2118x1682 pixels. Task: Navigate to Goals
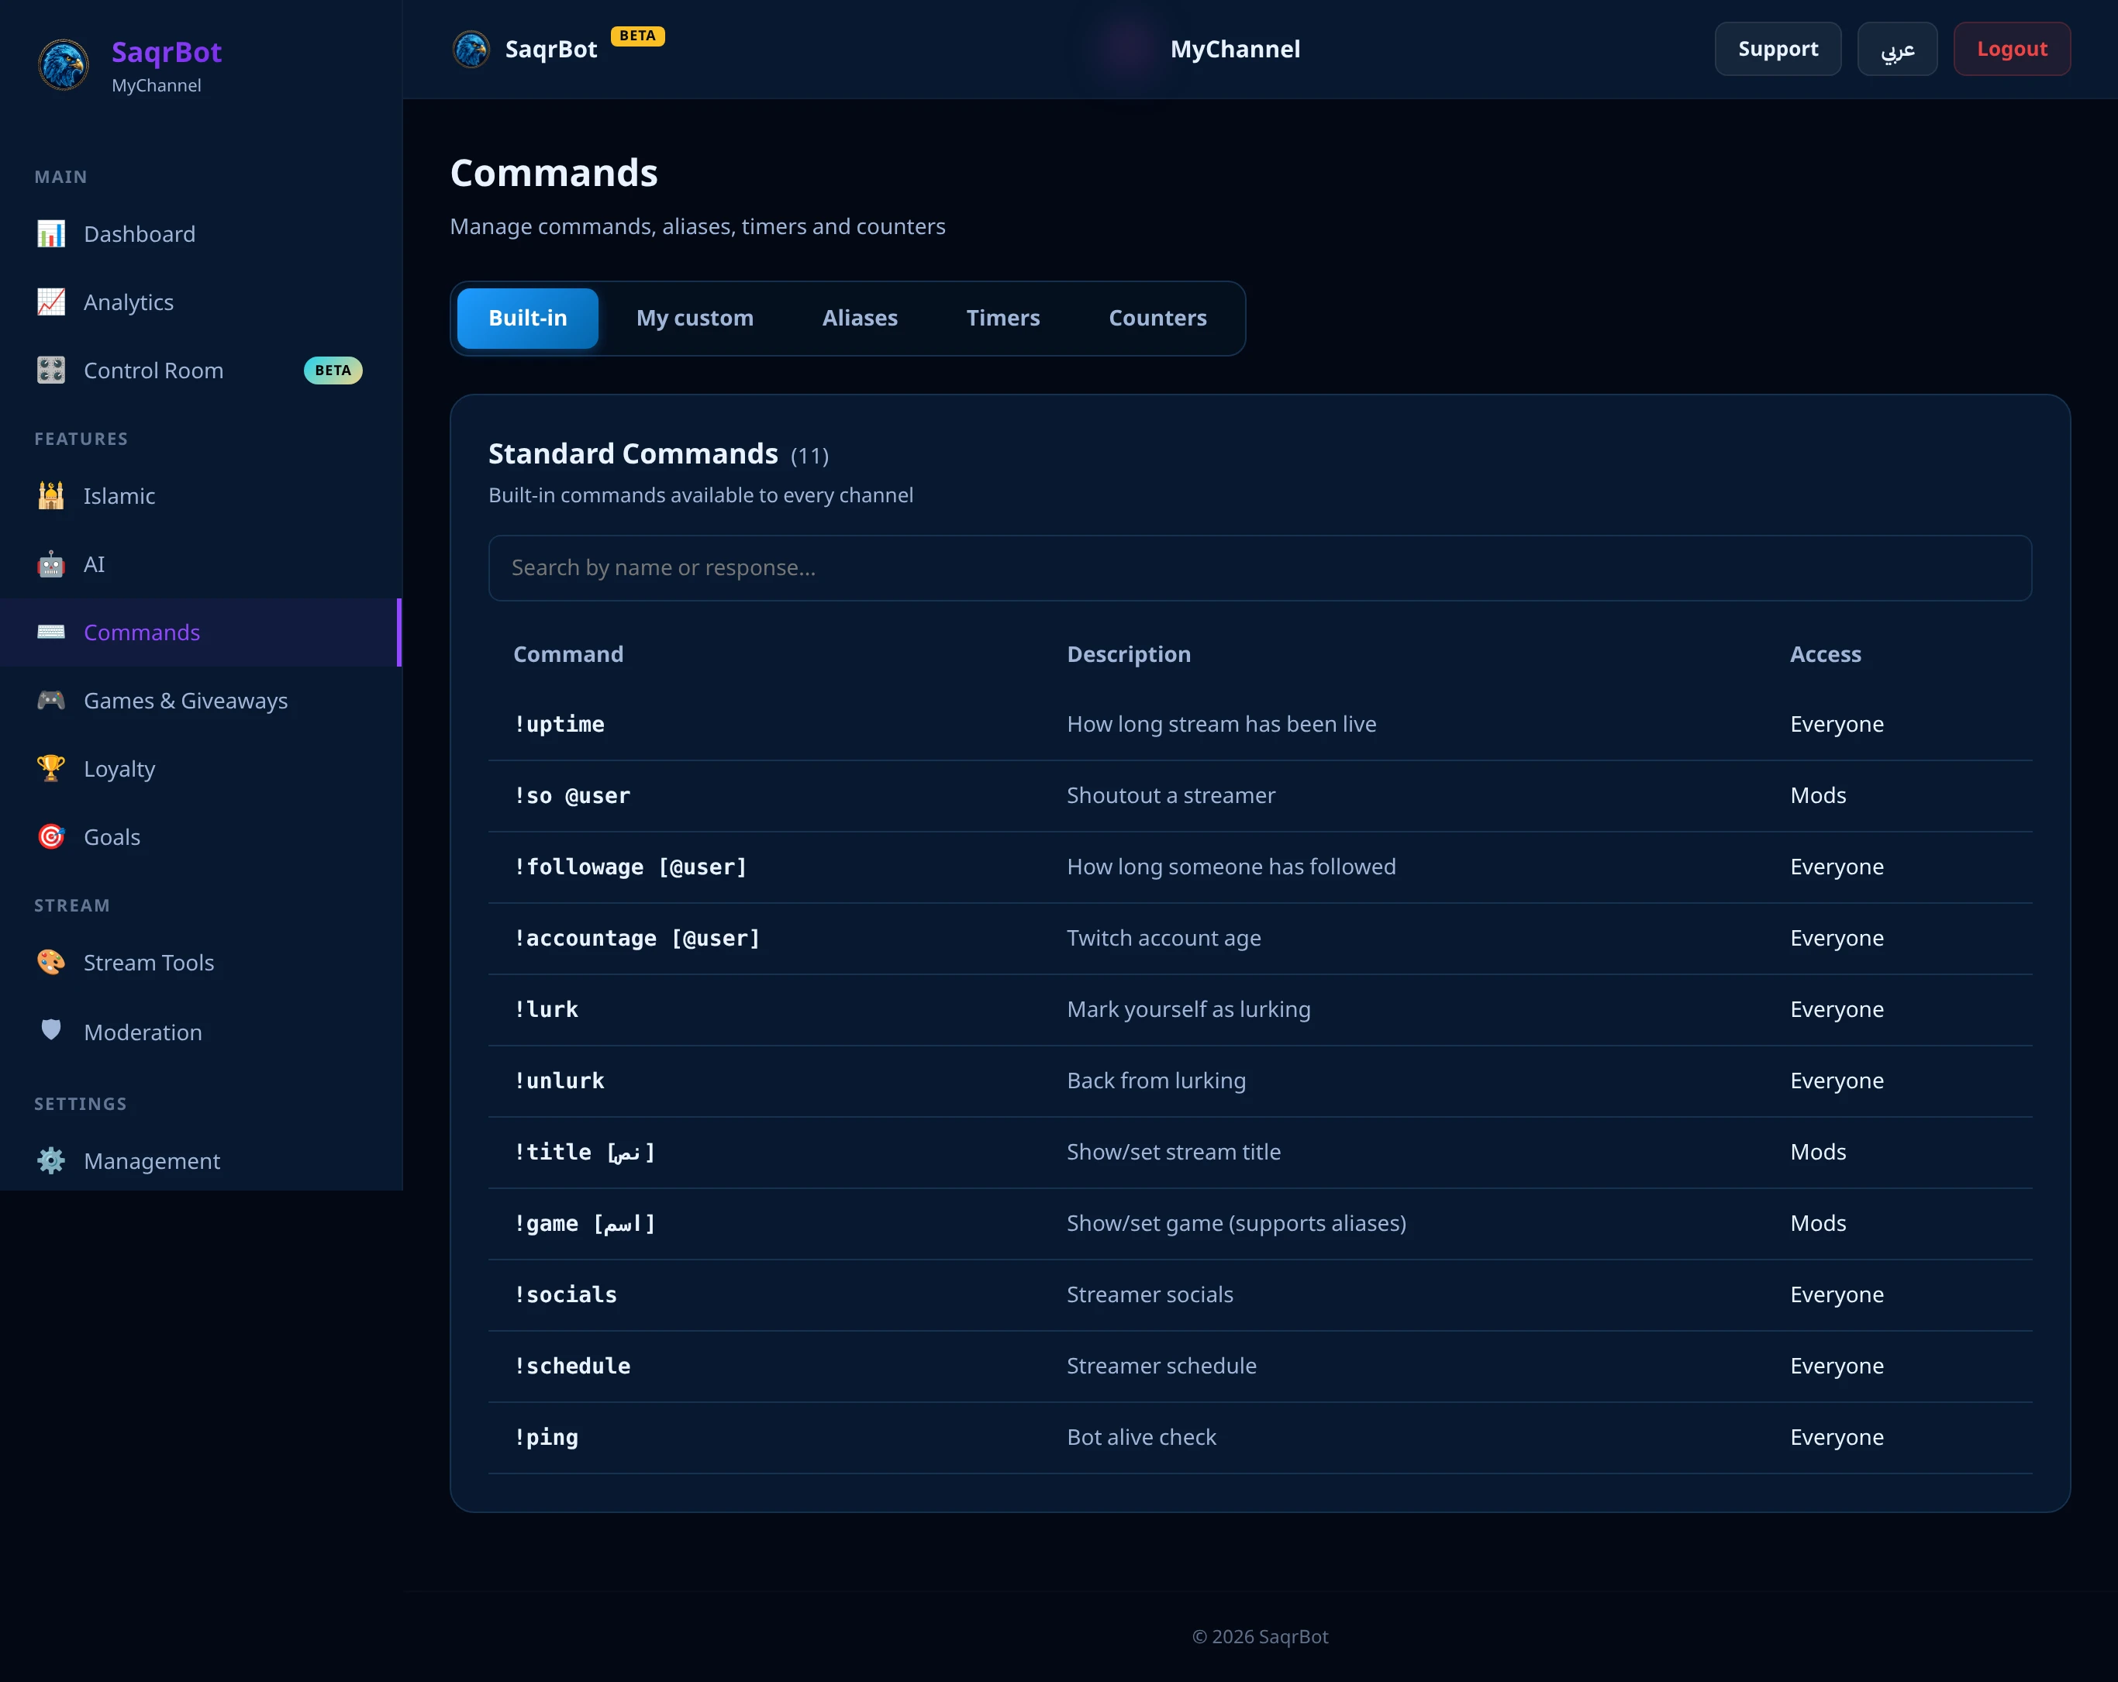(x=201, y=837)
